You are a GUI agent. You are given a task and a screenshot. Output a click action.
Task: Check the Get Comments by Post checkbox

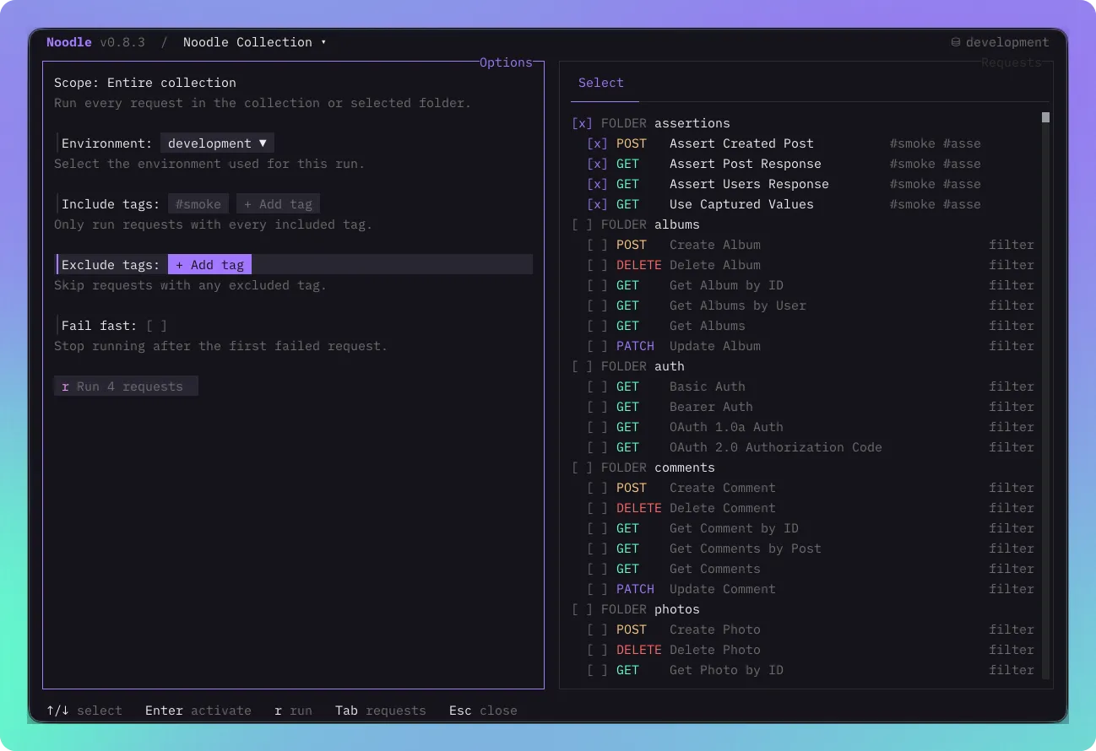coord(598,548)
